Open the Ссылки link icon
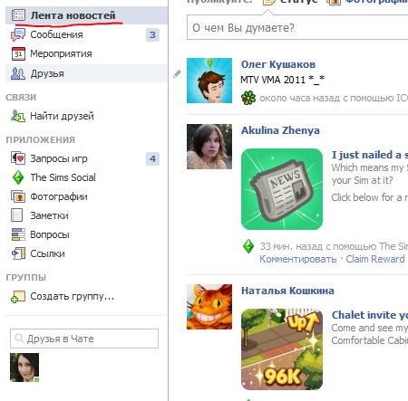The width and height of the screenshot is (408, 401). (18, 253)
